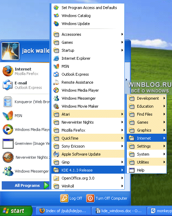Open Education in the KDE submenu
Viewport: 172px width, 216px height.
point(147,106)
